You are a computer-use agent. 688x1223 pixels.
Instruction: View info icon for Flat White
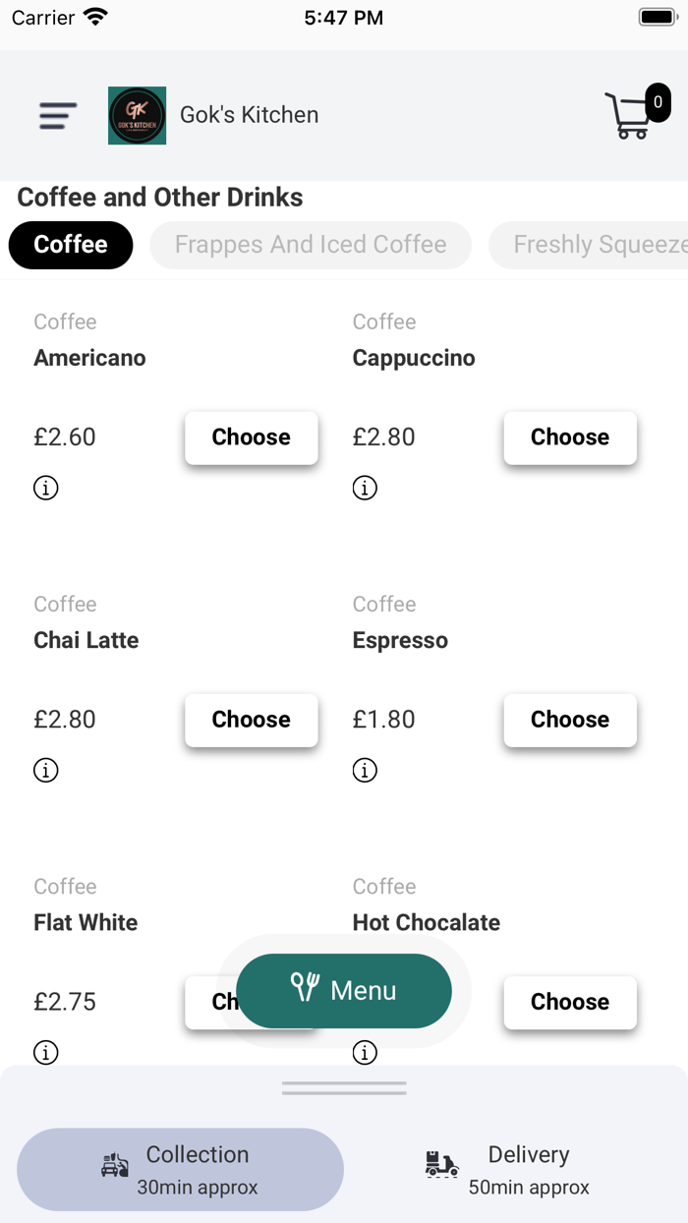(x=46, y=1052)
